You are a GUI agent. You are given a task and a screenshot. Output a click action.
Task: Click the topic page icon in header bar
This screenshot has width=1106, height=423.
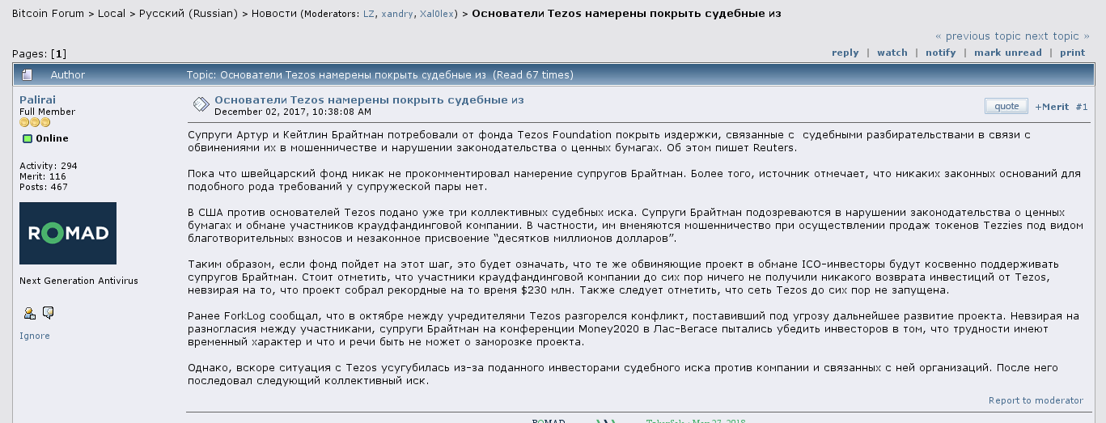click(28, 75)
